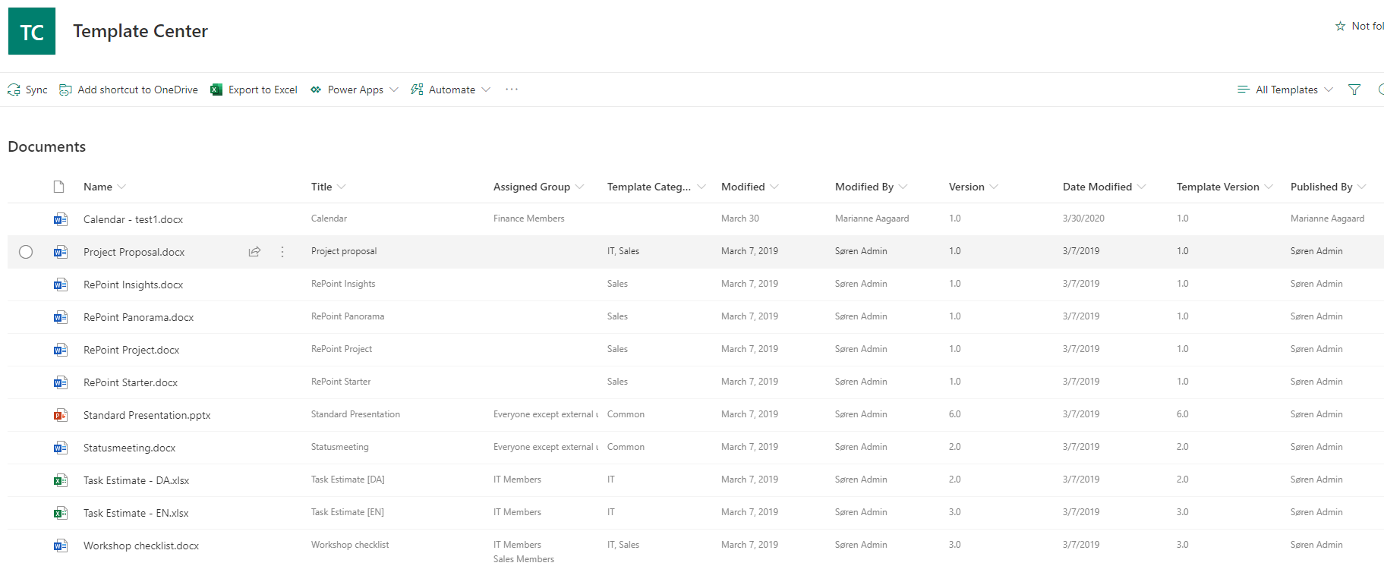Click the file type column header icon
1384x566 pixels.
(x=59, y=187)
